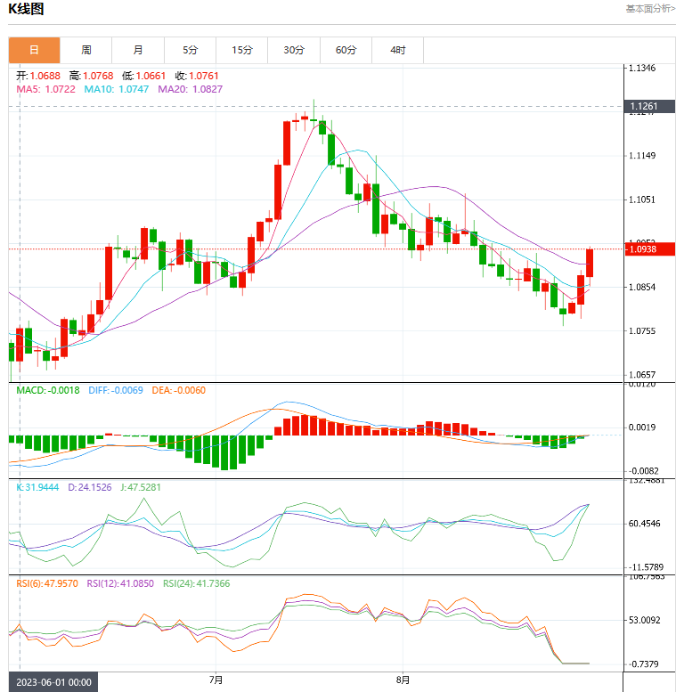Image resolution: width=676 pixels, height=692 pixels.
Task: Open the 5分 timeframe tab
Action: [191, 50]
